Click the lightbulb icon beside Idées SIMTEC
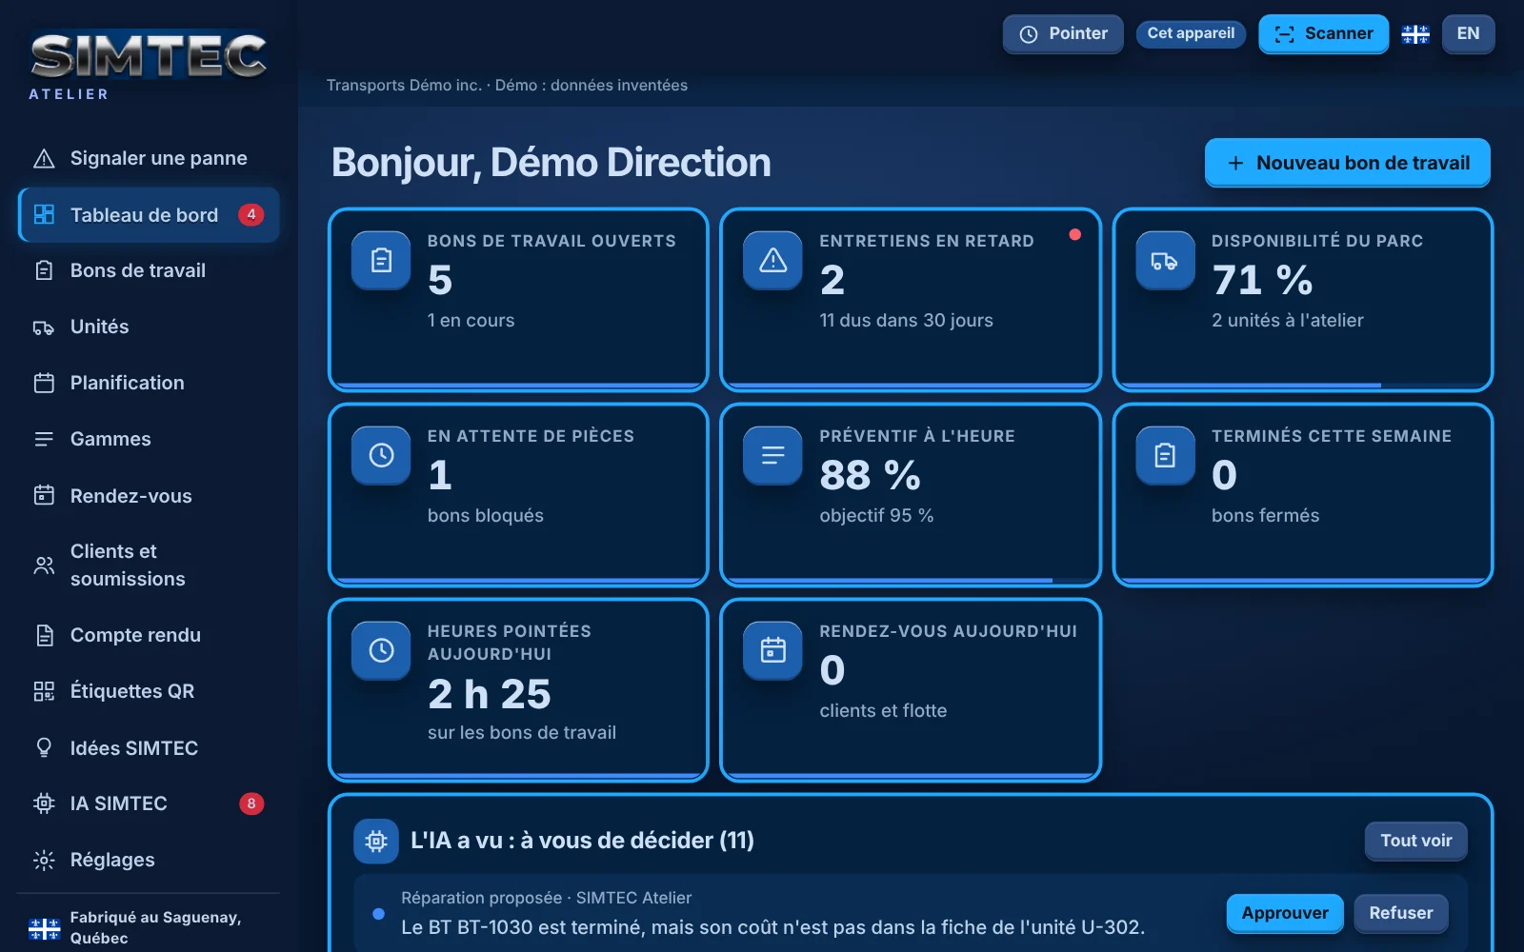 (x=44, y=747)
